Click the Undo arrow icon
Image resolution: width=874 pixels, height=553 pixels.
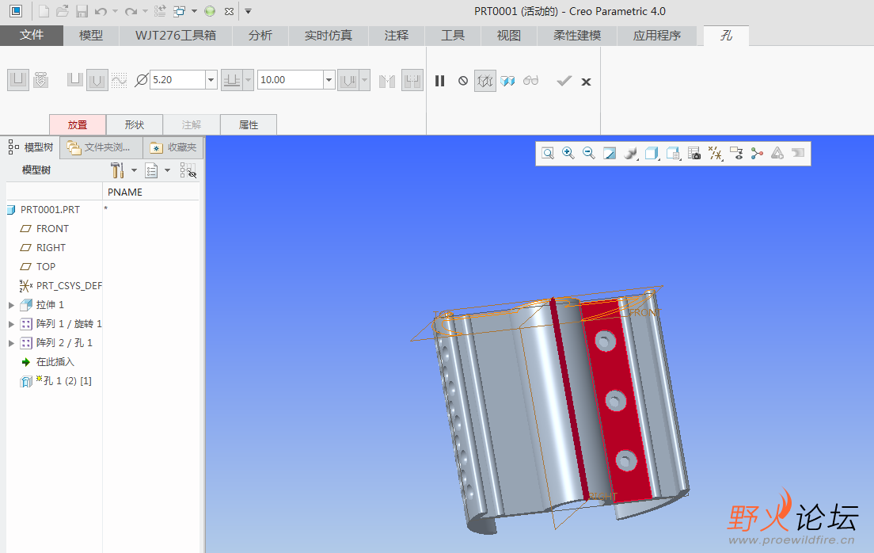click(x=101, y=11)
